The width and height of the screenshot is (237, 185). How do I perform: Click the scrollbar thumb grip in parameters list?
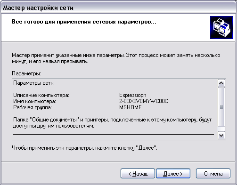click(221, 107)
